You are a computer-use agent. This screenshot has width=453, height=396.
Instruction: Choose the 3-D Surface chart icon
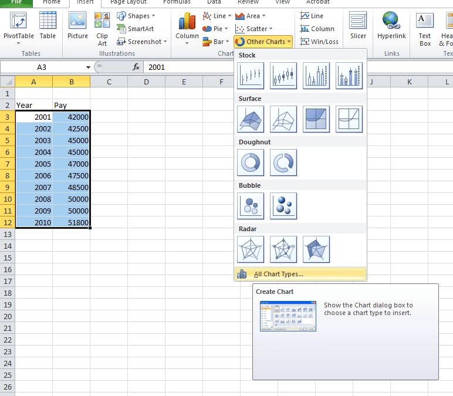tap(251, 119)
